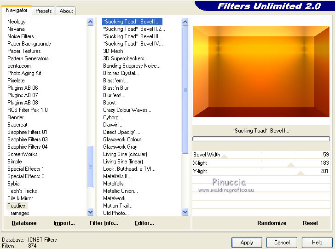Select the 3D Supercheckers filter
The height and width of the screenshot is (249, 335).
pyautogui.click(x=124, y=58)
